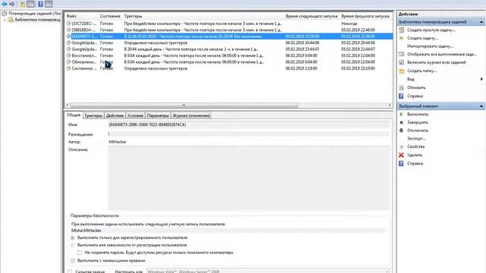Select the highlighted {9AE49E73-... task row
The image size is (486, 273).
coord(229,36)
